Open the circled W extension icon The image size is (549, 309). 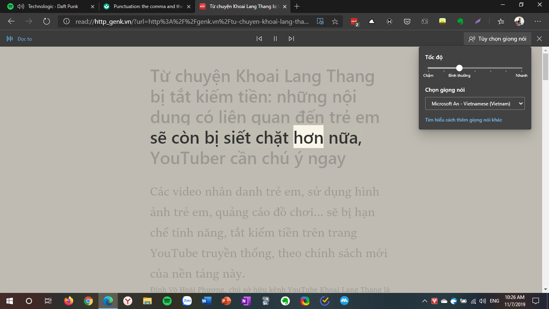click(389, 21)
